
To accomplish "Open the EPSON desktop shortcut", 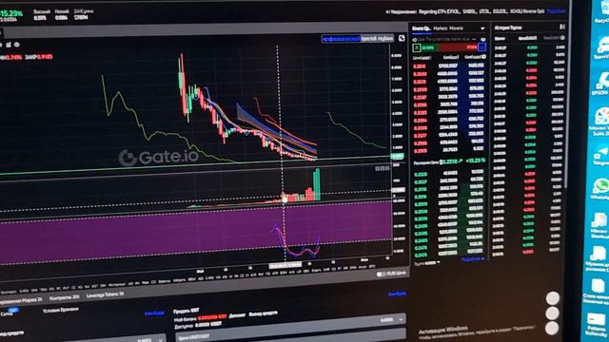I will [x=601, y=84].
